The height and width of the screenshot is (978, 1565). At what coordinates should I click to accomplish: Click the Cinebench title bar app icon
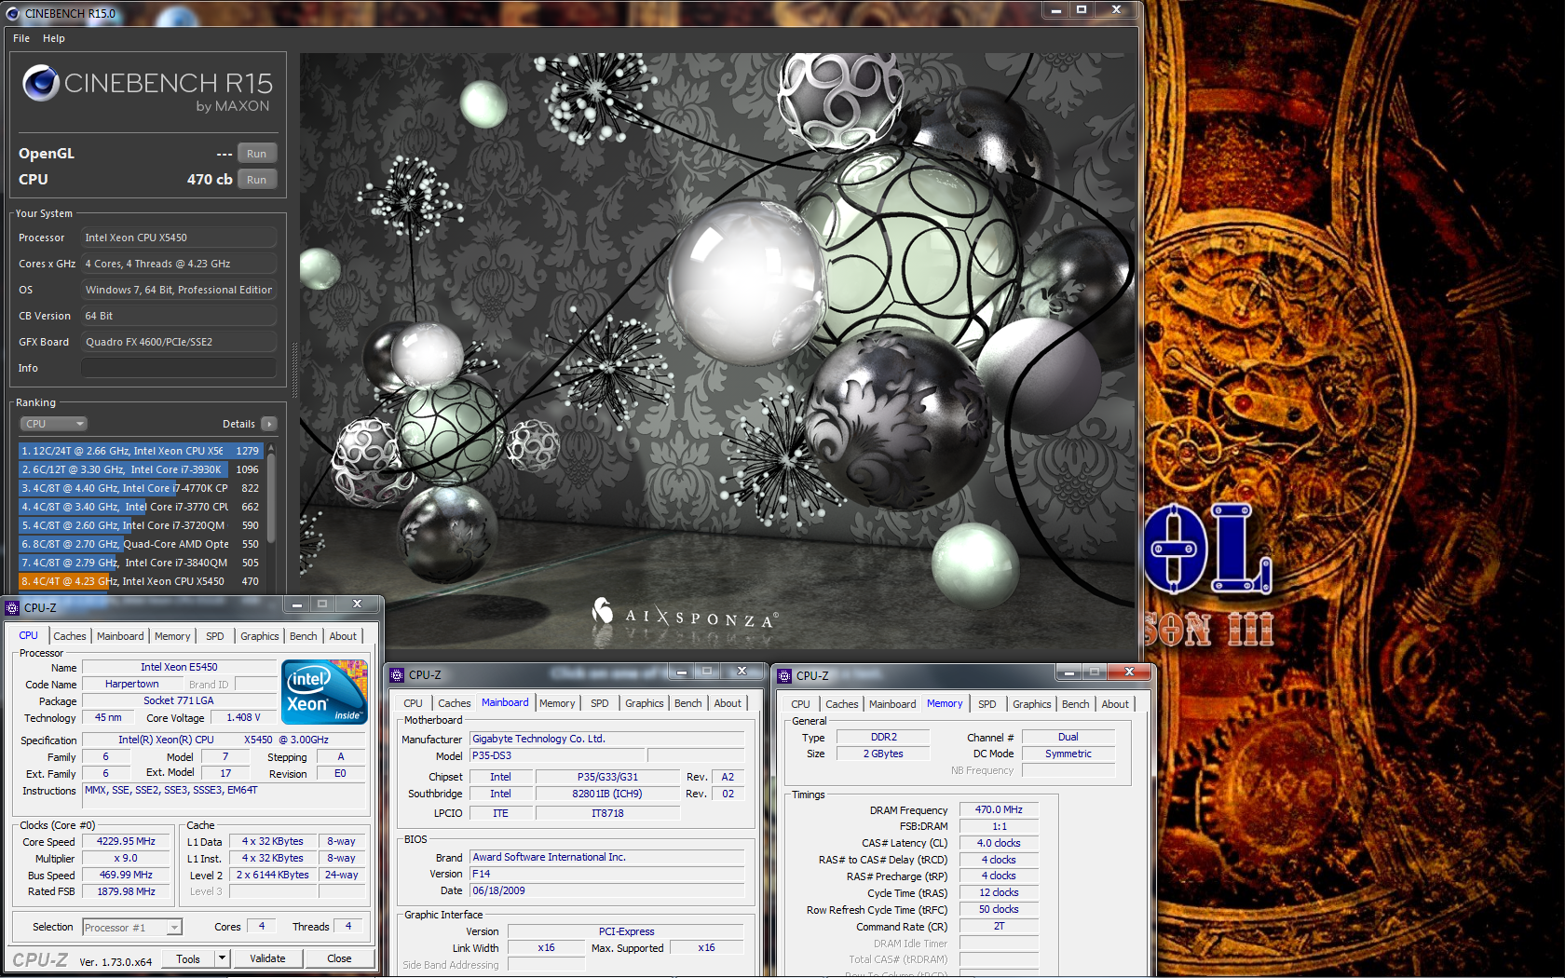point(12,13)
